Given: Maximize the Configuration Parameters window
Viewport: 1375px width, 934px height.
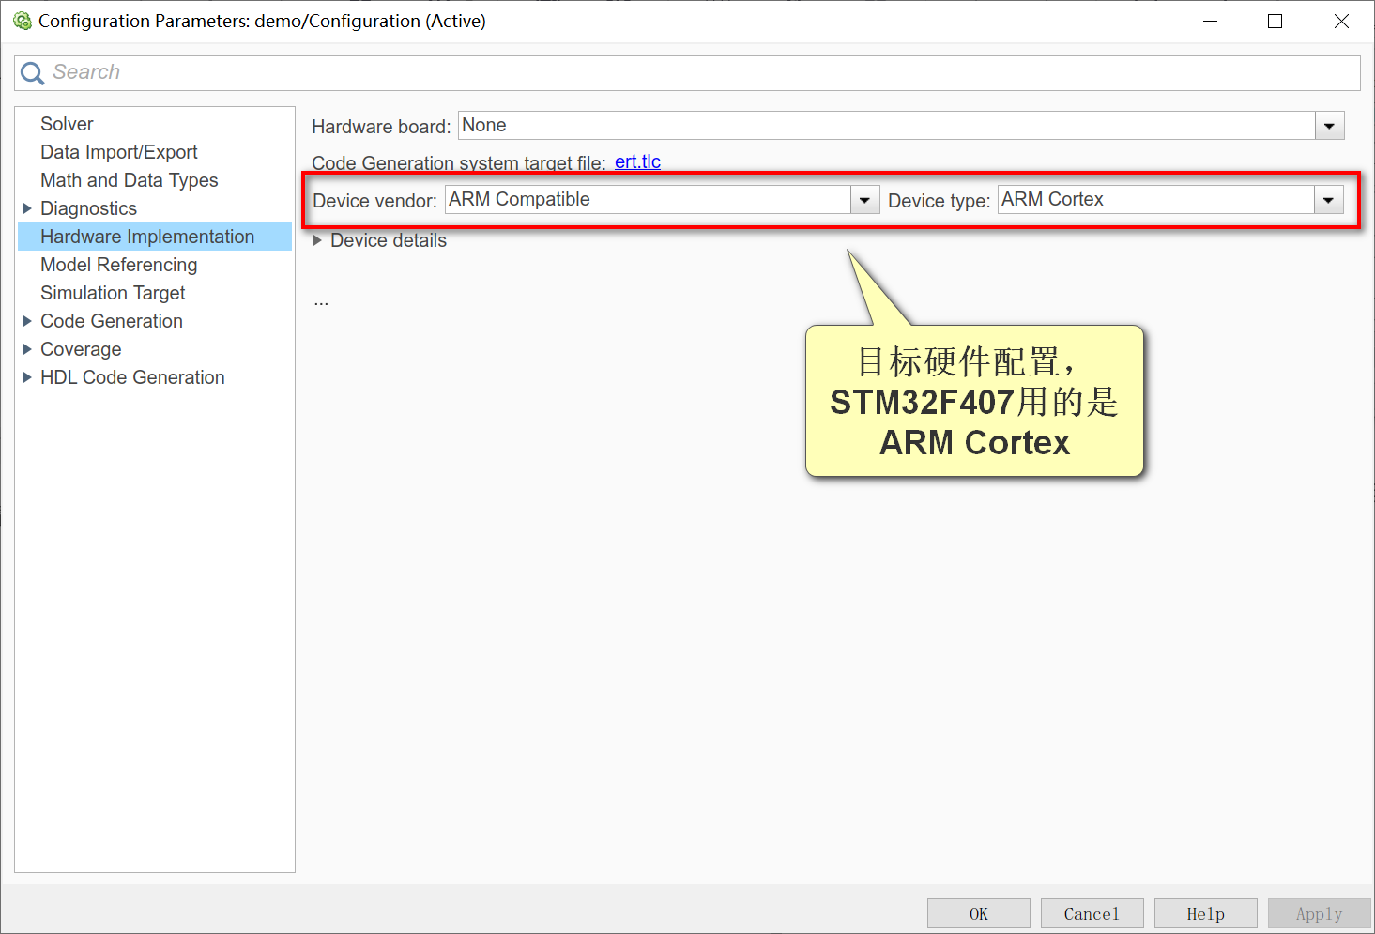Looking at the screenshot, I should pyautogui.click(x=1275, y=21).
